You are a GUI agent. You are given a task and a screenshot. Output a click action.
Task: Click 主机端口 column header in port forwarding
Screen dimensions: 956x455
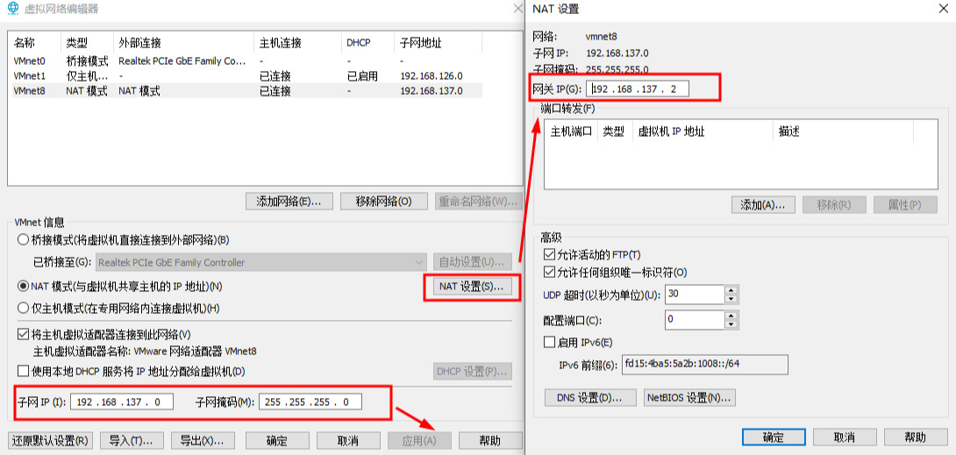tap(571, 131)
